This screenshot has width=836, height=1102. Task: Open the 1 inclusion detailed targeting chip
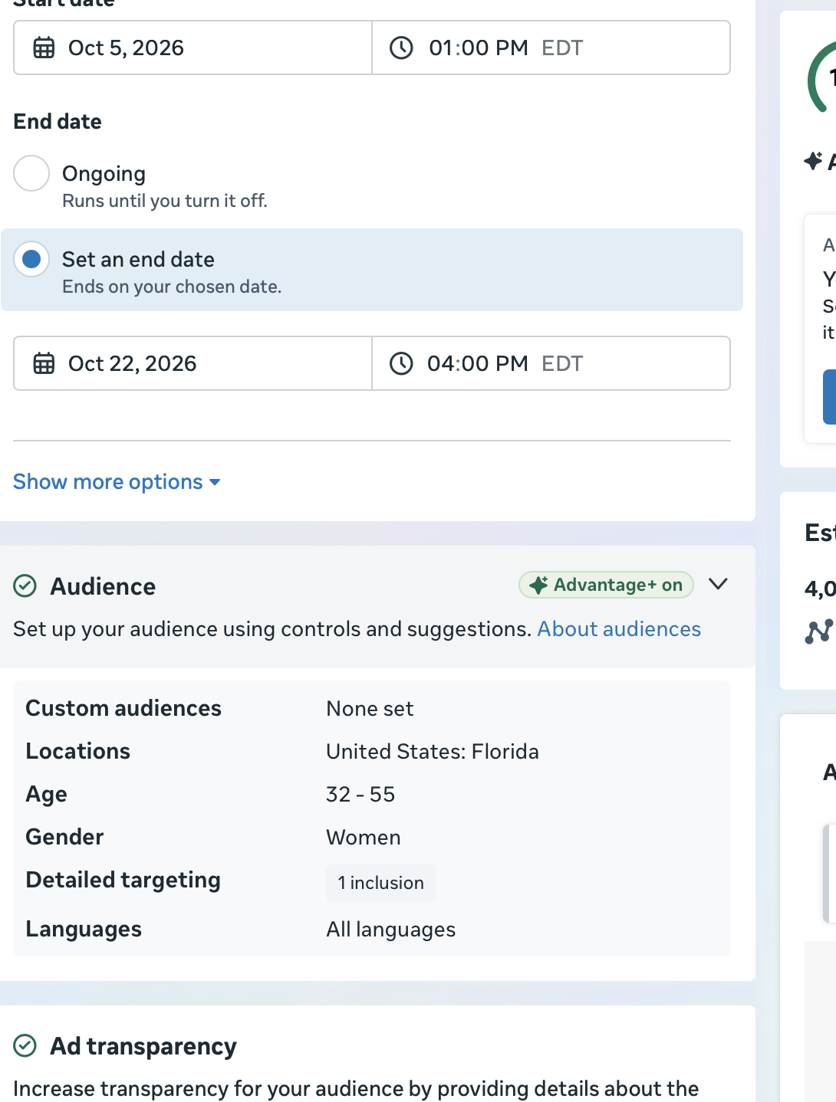tap(381, 883)
